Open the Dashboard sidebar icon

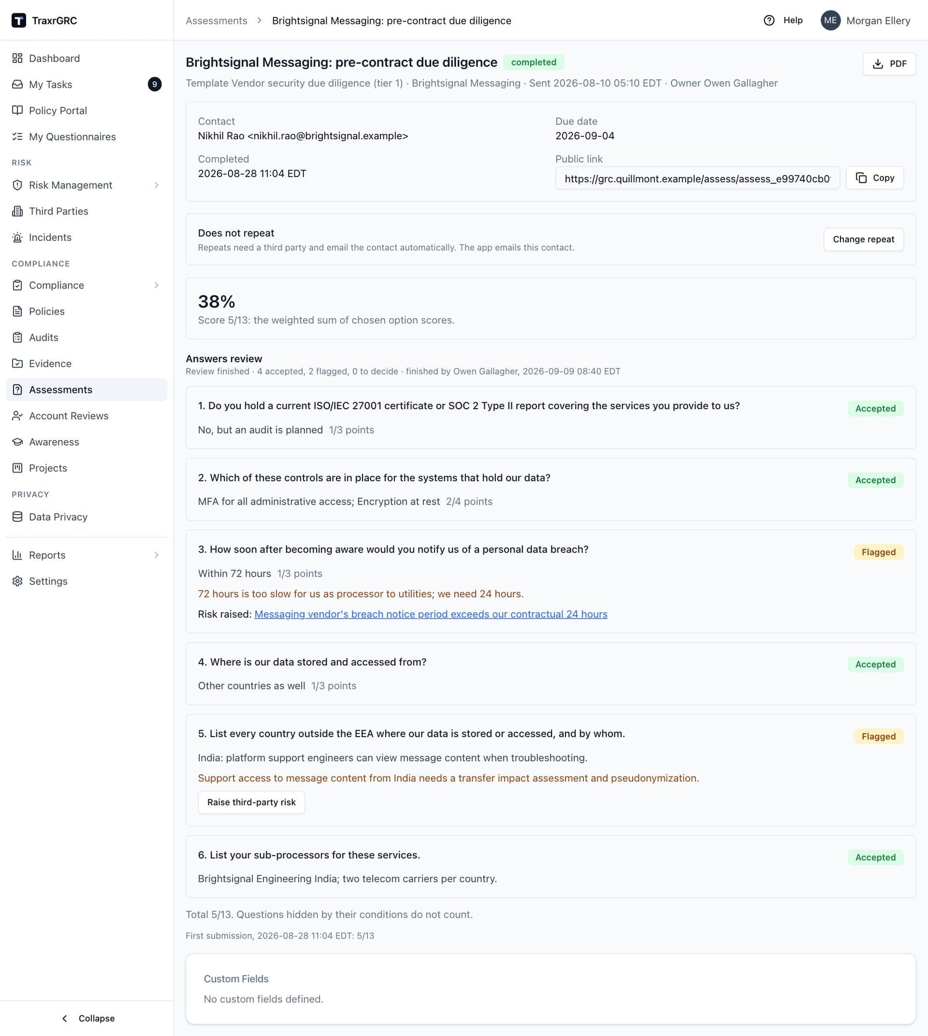[17, 58]
